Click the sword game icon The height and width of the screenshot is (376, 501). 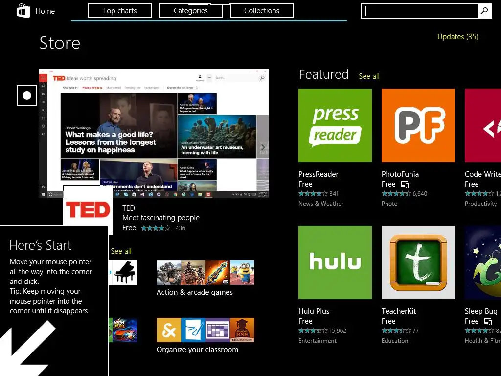pos(218,273)
